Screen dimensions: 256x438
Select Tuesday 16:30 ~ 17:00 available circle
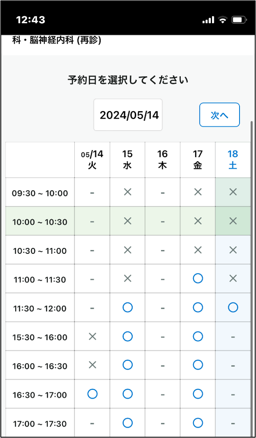pyautogui.click(x=92, y=394)
